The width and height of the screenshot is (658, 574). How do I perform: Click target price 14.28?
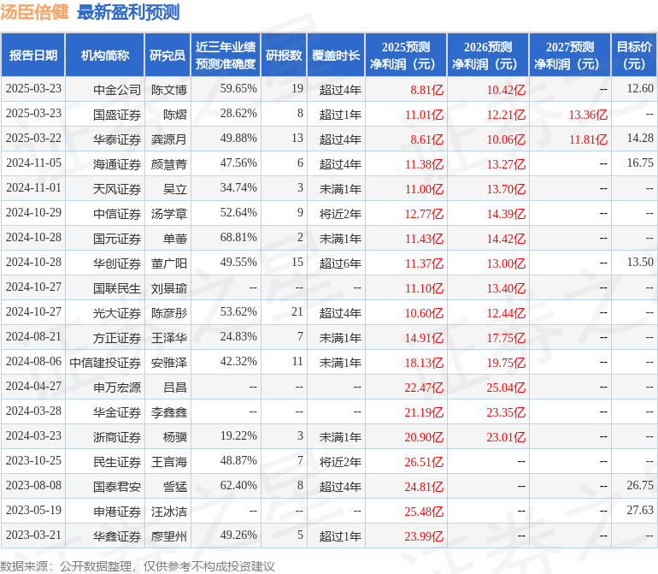coord(640,138)
